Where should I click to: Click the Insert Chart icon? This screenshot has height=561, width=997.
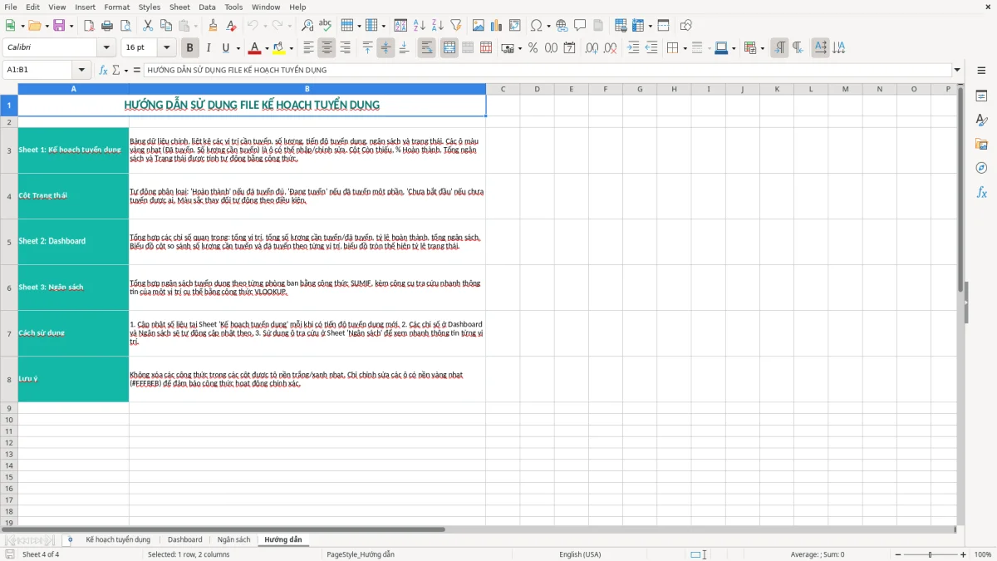coord(497,26)
